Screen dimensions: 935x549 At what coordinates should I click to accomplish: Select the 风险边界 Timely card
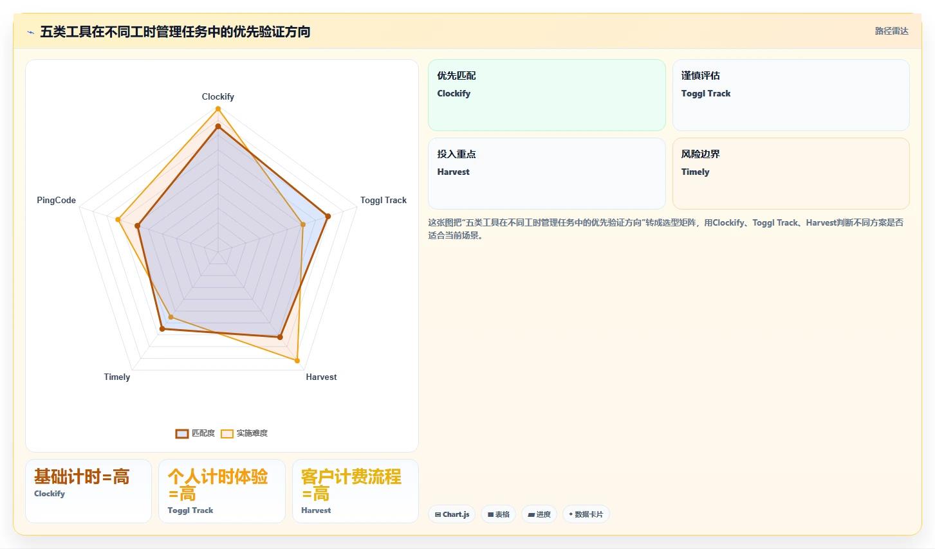[791, 174]
